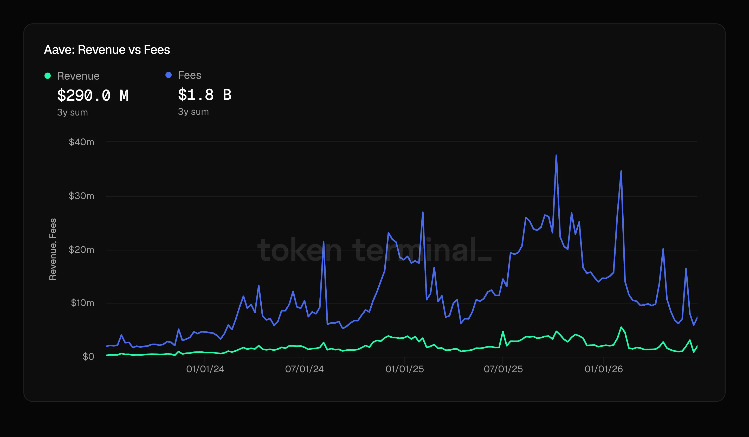This screenshot has width=749, height=437.
Task: Click the '01/01/24' x-axis date label
Action: point(205,369)
